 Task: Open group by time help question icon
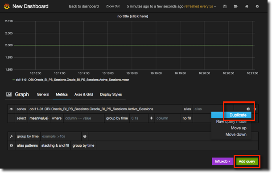pos(85,137)
